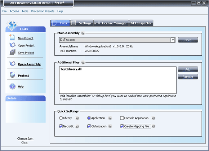The image size is (209, 151).
Task: Click the Open button for main assembly
Action: (188, 40)
